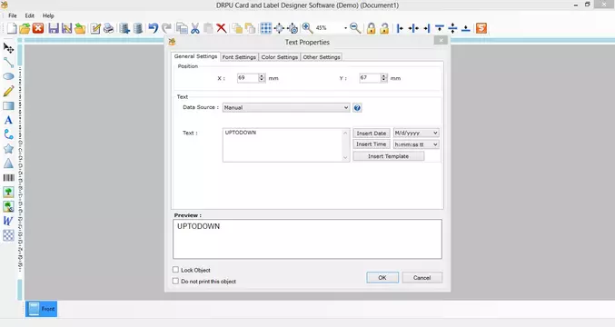Switch to the Font Settings tab
Viewport: 615px width, 327px height.
tap(239, 57)
